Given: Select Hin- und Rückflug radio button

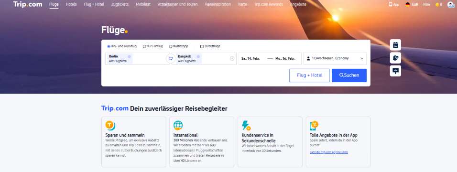Looking at the screenshot, I should [109, 46].
